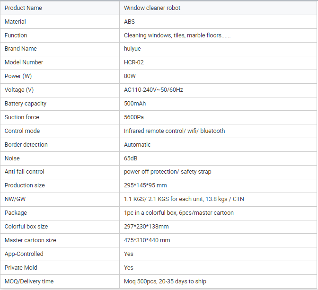Screen dimensions: 318x290
Task: Select the 297*230*138mm box size
Action: click(x=146, y=227)
